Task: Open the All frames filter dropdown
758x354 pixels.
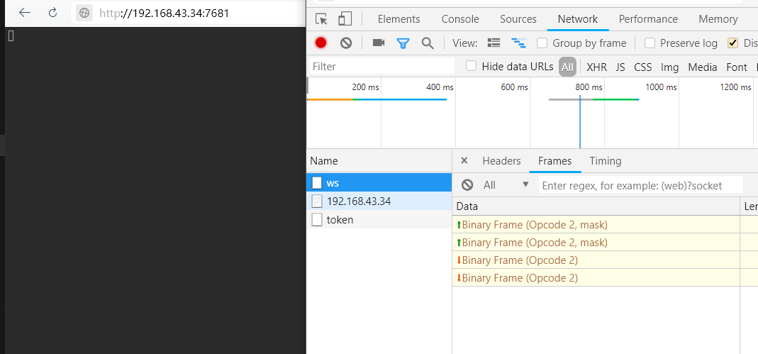Action: coord(506,184)
